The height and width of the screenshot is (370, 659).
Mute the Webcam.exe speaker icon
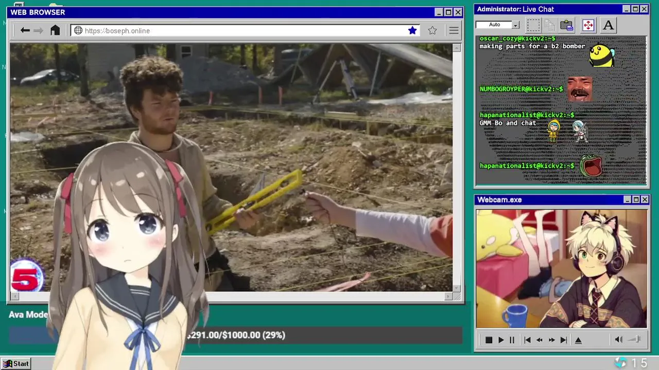pos(619,340)
